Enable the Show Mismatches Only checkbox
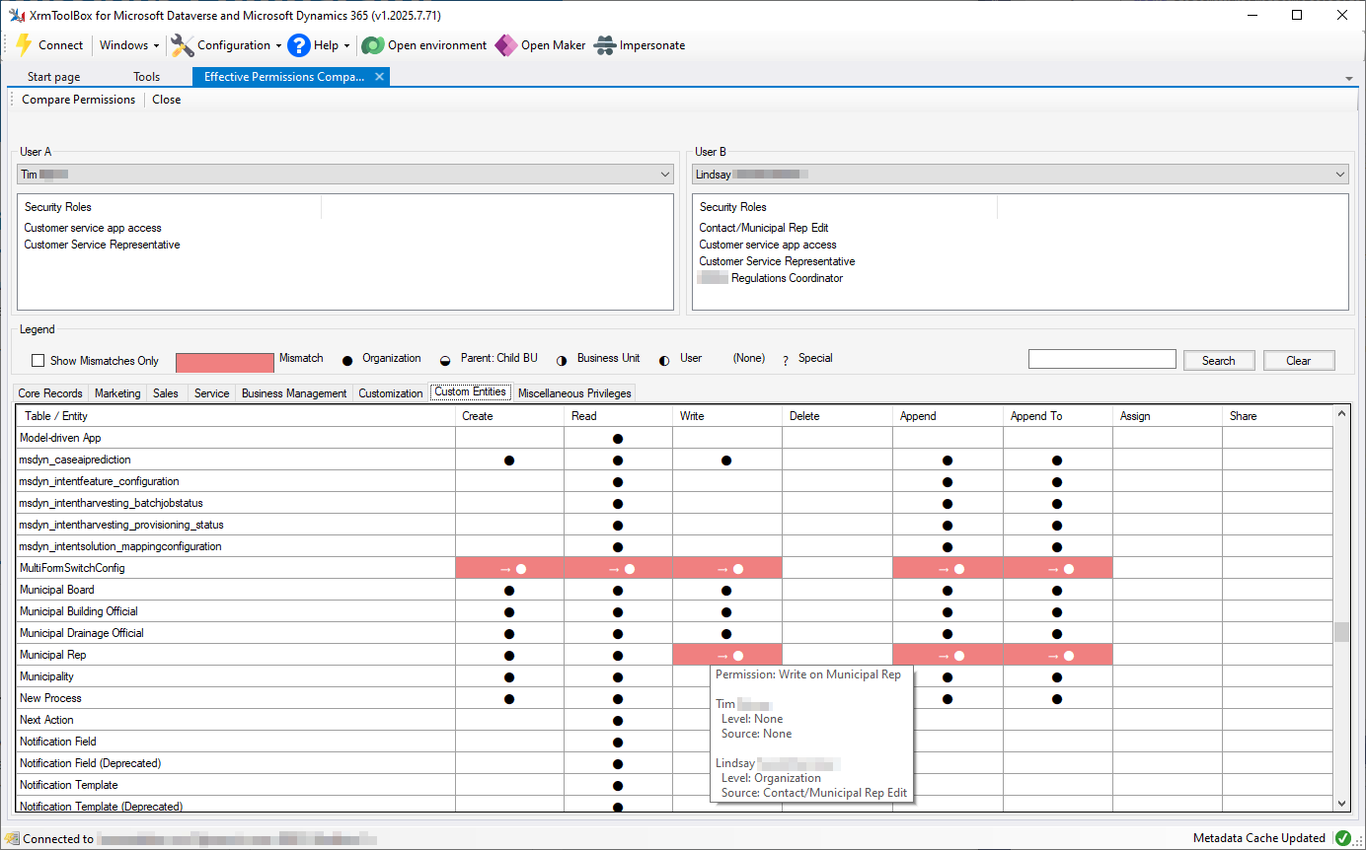The width and height of the screenshot is (1366, 850). pyautogui.click(x=38, y=361)
